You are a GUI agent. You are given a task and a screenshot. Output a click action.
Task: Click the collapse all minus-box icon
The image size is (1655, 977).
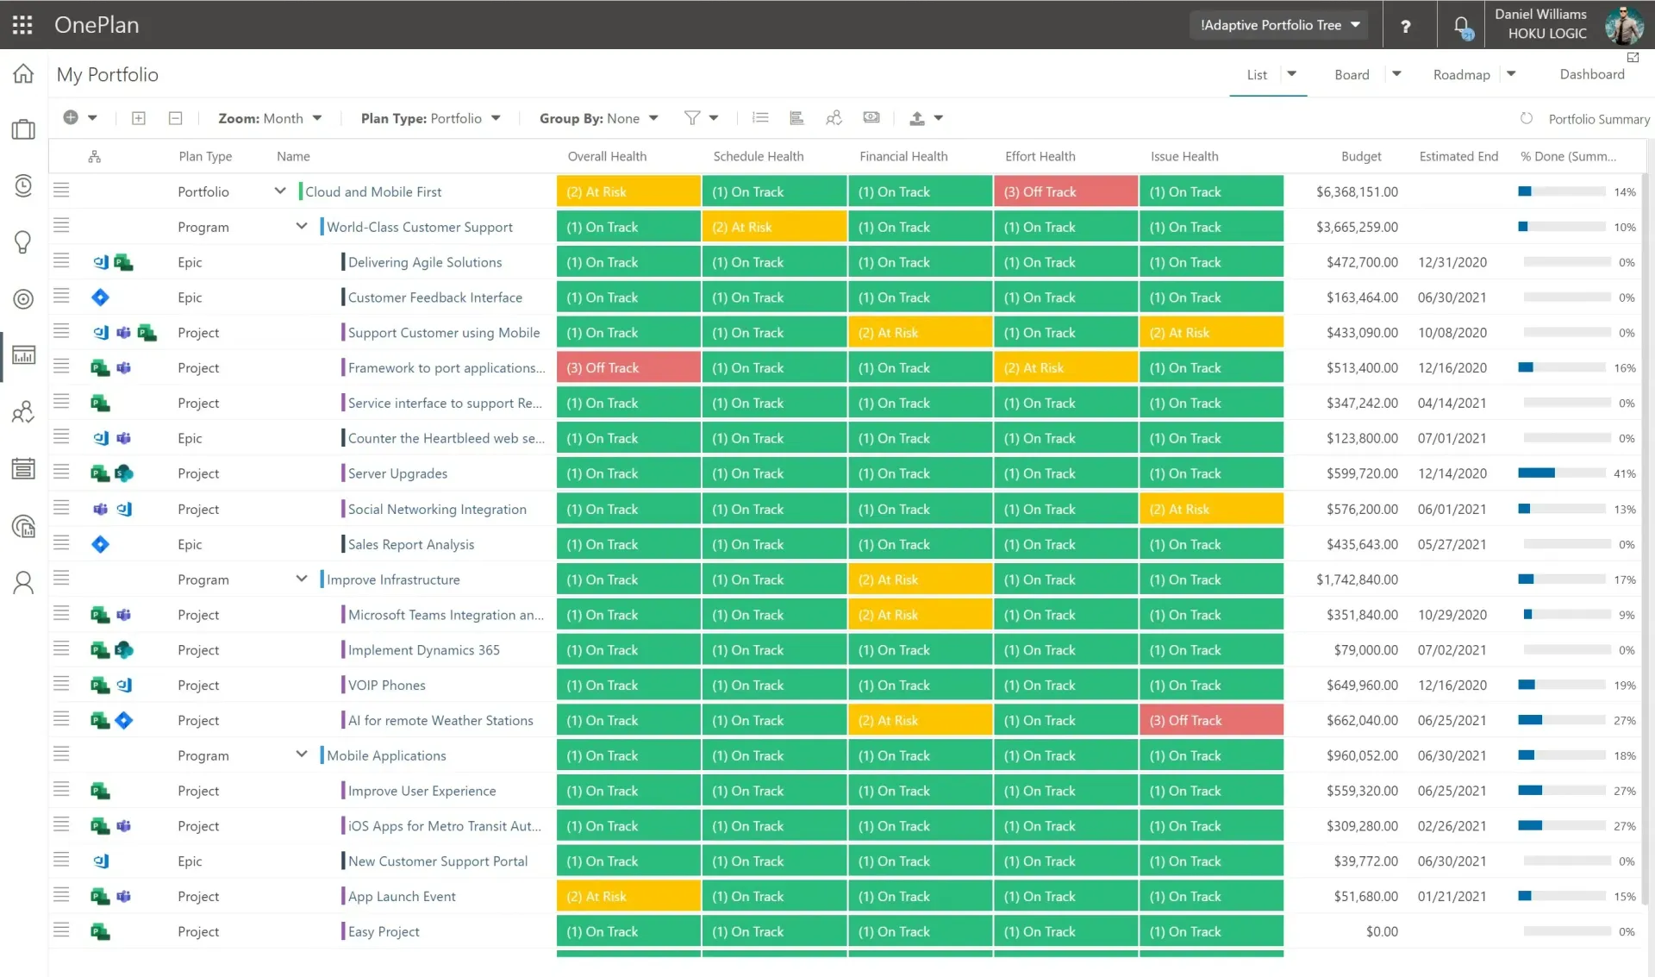pos(175,118)
